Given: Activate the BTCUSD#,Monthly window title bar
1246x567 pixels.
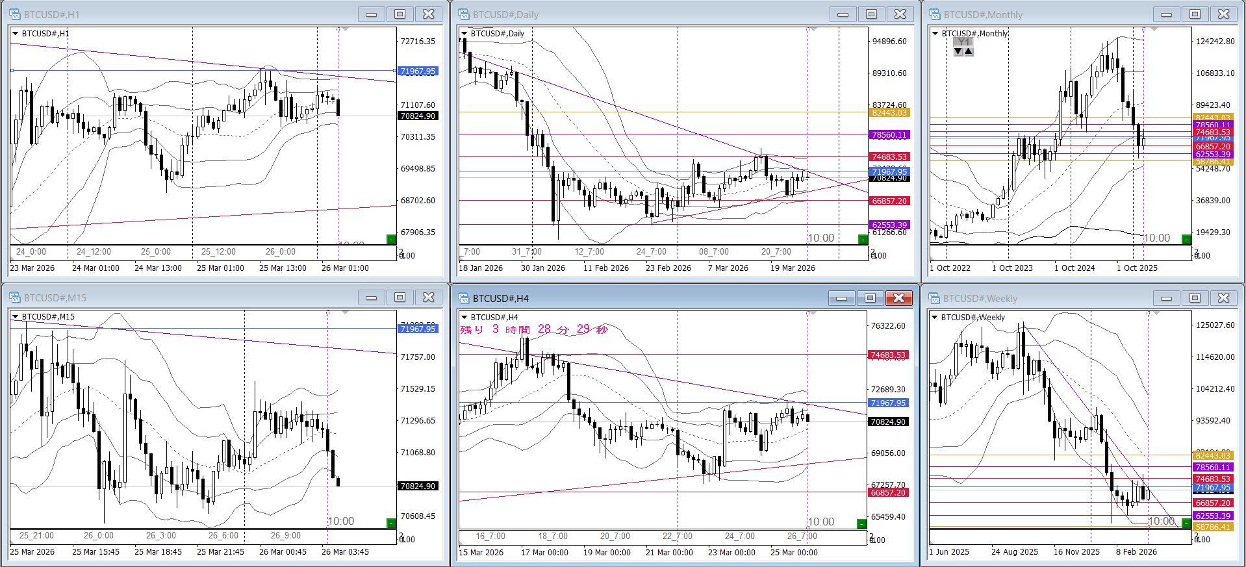Looking at the screenshot, I should 1039,14.
